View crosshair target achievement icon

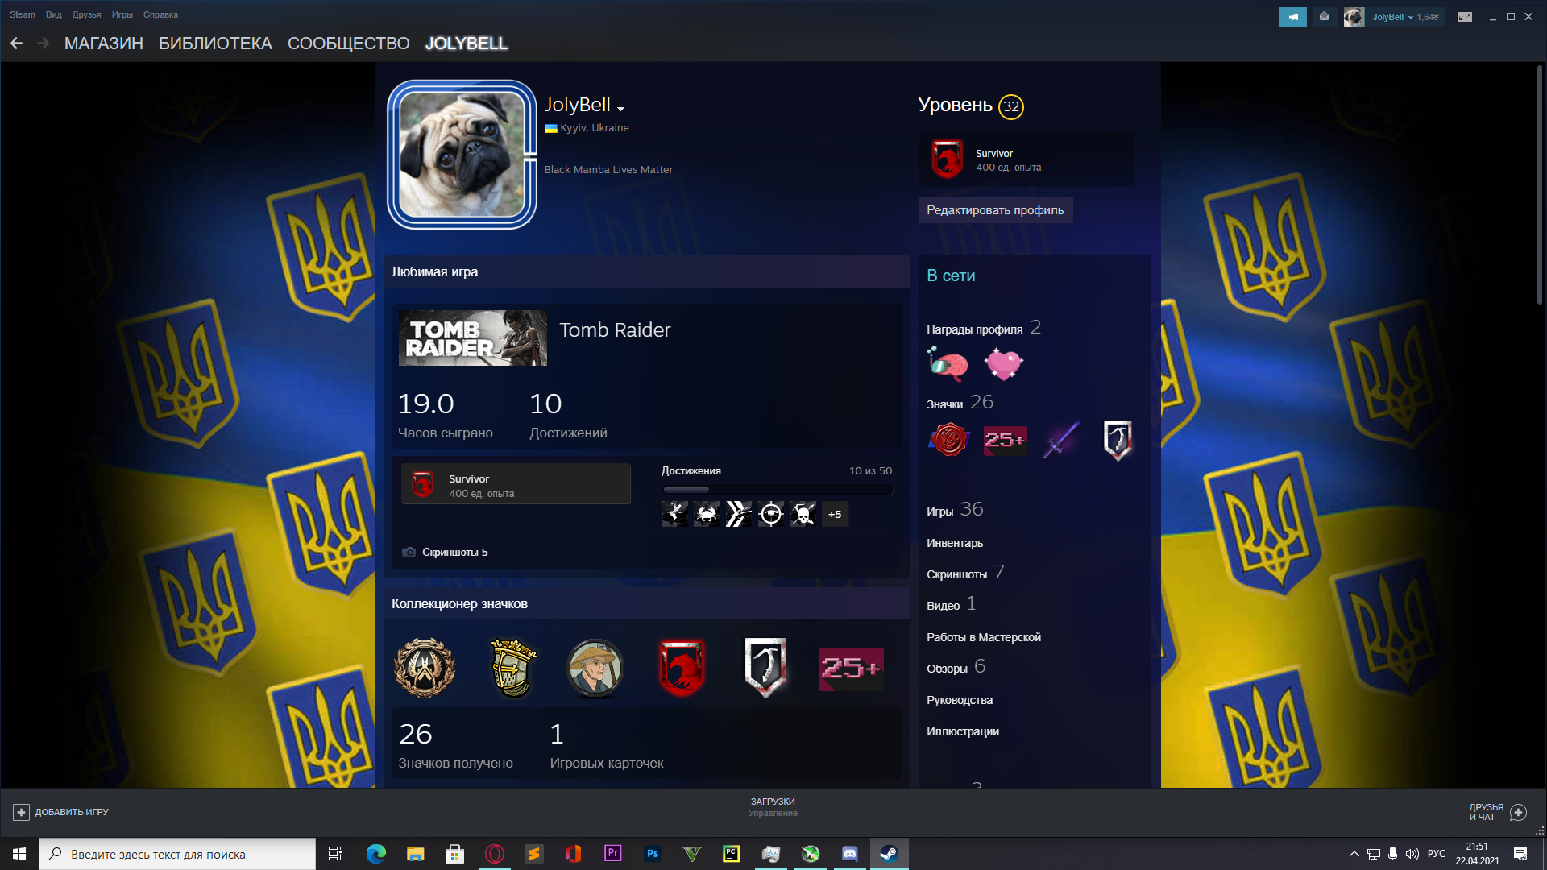(771, 514)
